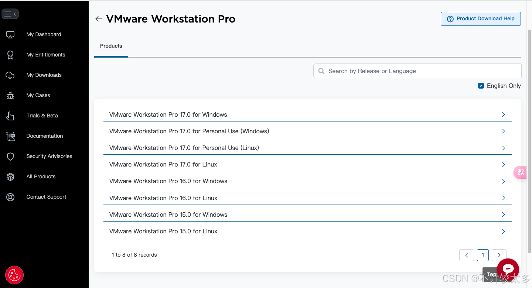Open Contact Support menu item
This screenshot has width=532, height=288.
[46, 197]
